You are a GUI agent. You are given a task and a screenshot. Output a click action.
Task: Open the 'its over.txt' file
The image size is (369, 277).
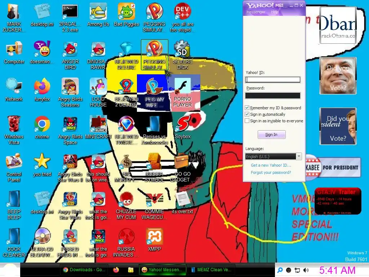[182, 203]
